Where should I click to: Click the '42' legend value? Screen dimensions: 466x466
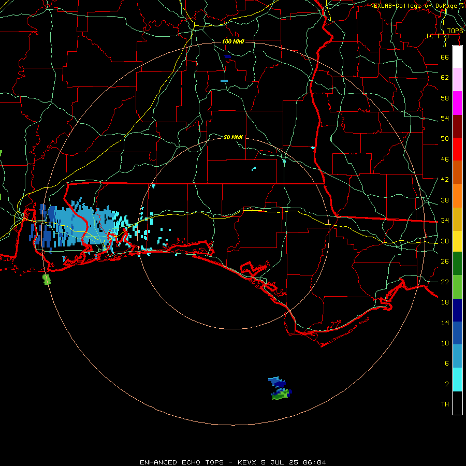[445, 180]
